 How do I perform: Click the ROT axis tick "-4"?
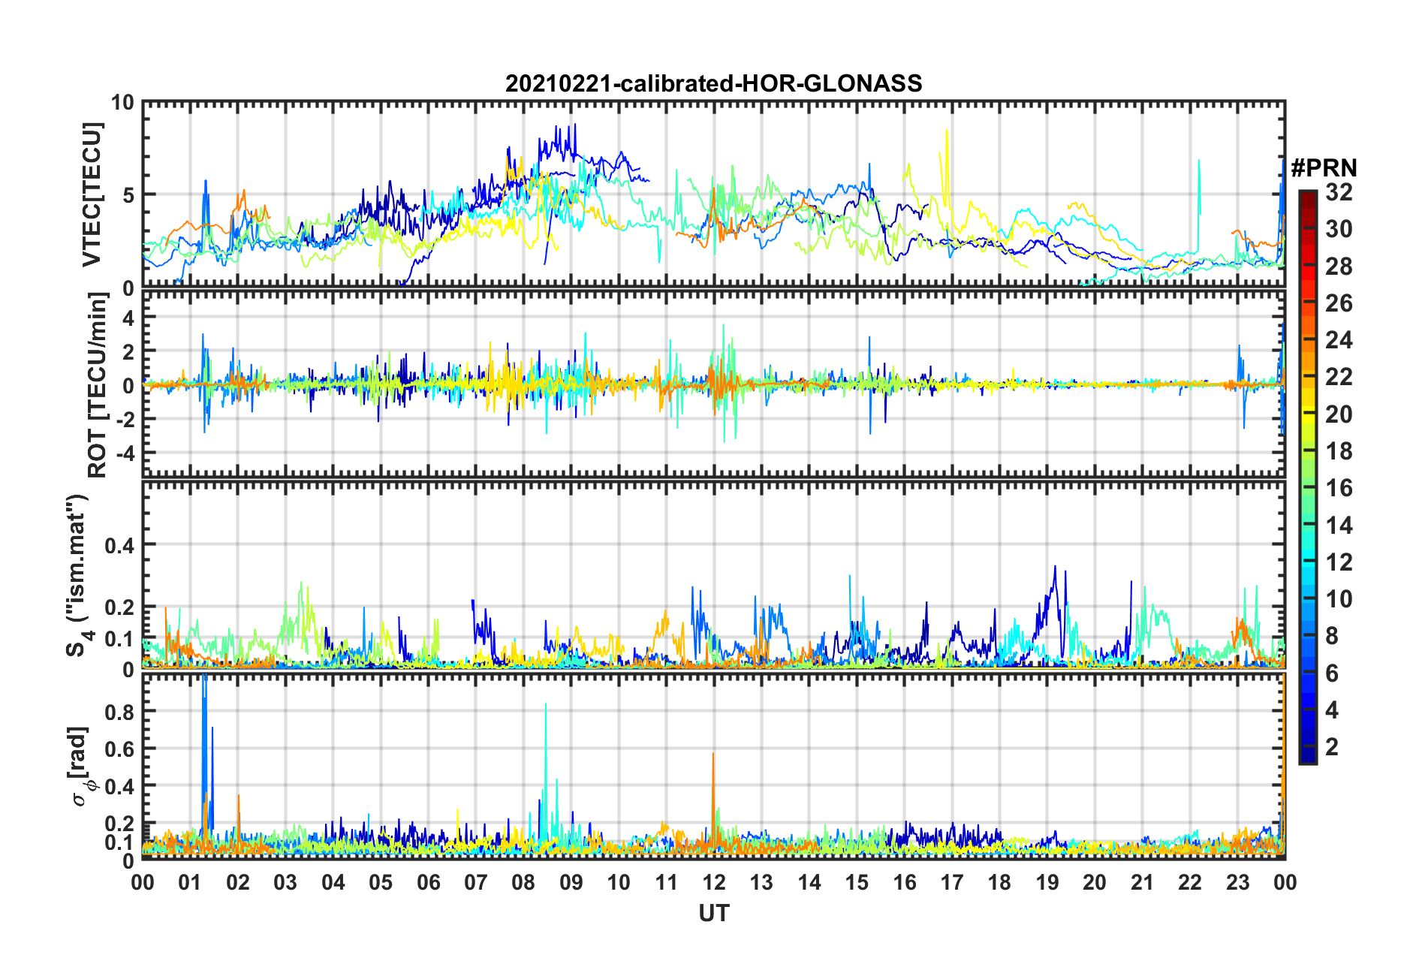pos(124,453)
